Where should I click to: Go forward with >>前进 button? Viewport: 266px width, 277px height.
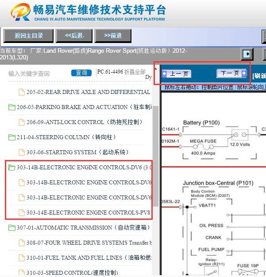[113, 36]
